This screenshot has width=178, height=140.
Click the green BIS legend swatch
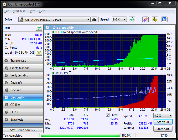[x=53, y=73]
